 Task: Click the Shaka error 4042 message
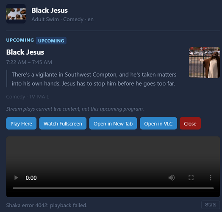[x=47, y=205]
